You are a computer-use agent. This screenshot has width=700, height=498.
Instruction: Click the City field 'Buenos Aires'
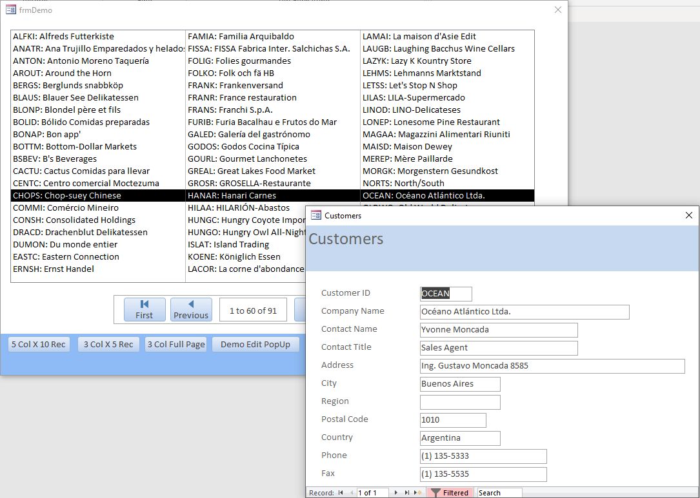460,384
